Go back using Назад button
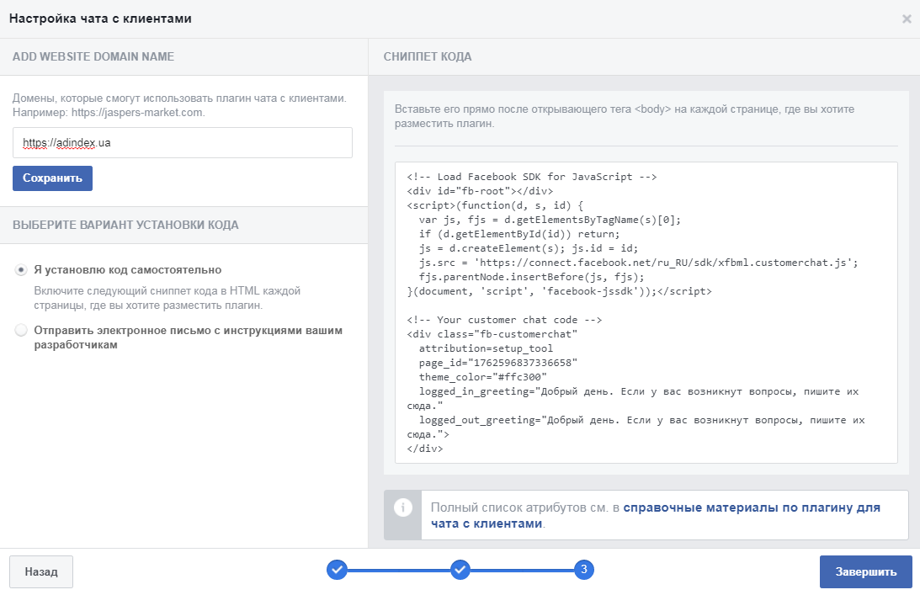 pyautogui.click(x=41, y=571)
